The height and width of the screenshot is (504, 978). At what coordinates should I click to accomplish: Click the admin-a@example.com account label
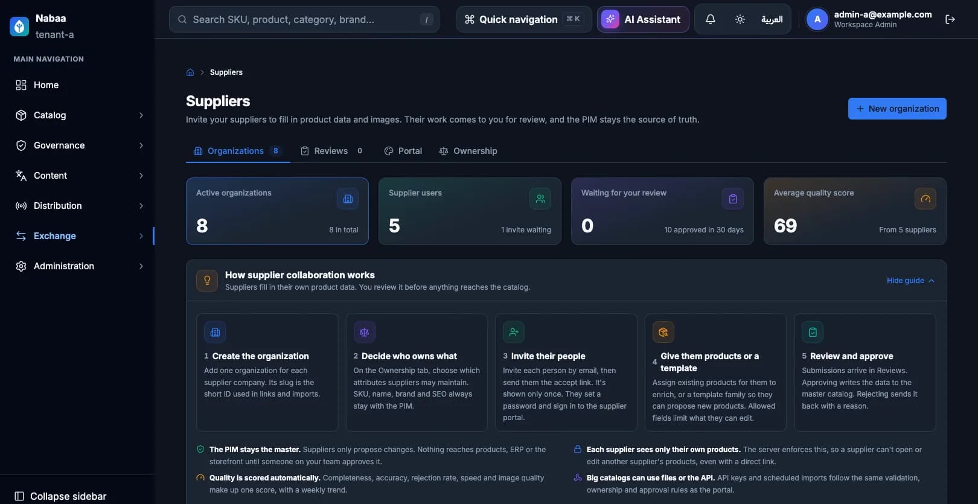pyautogui.click(x=883, y=14)
